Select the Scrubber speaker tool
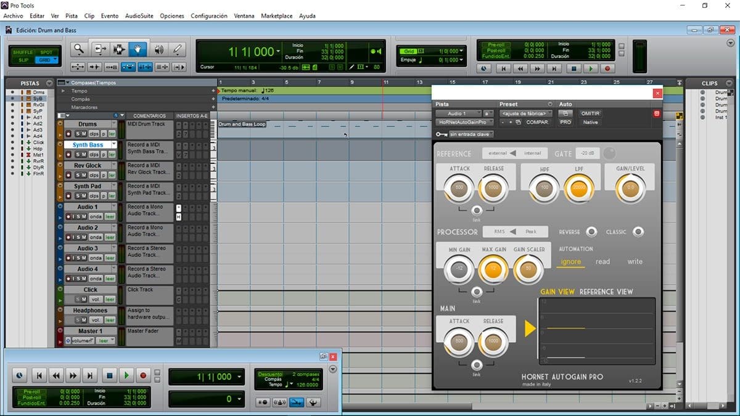 coord(158,49)
